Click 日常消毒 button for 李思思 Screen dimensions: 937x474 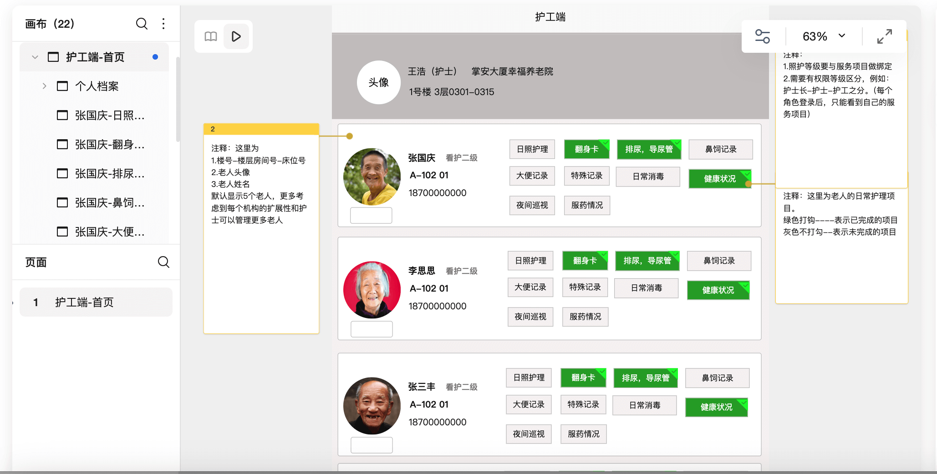[646, 288]
